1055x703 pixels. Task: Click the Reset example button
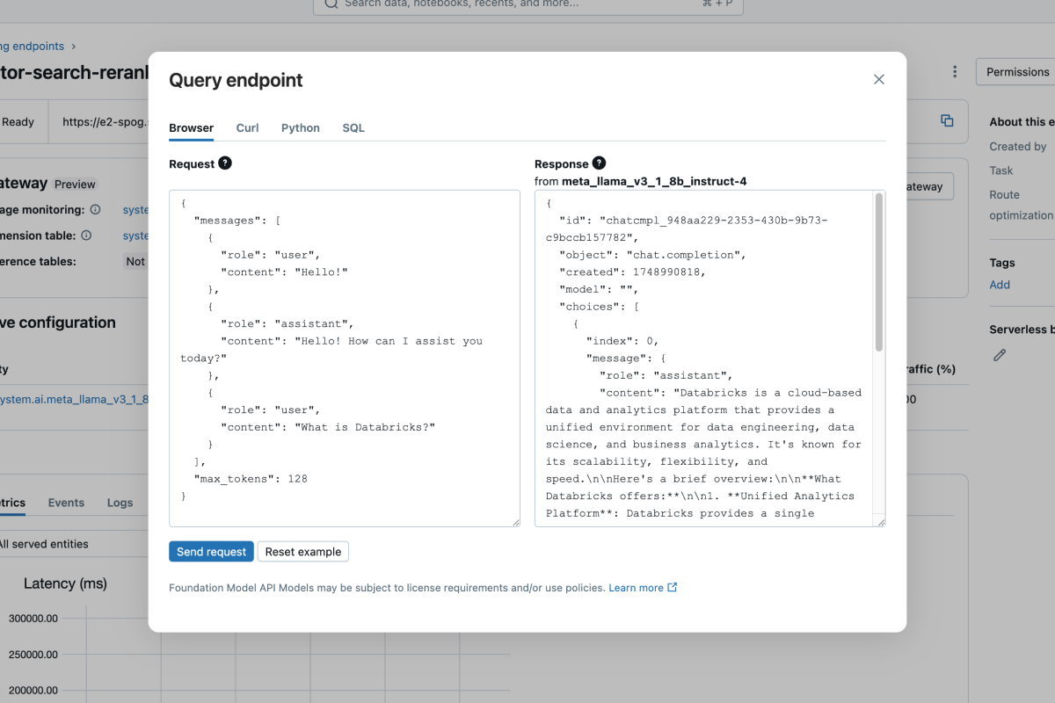click(x=302, y=551)
